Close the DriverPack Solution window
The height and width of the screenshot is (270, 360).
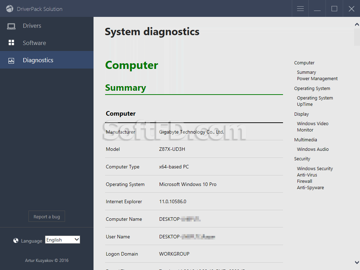point(351,9)
